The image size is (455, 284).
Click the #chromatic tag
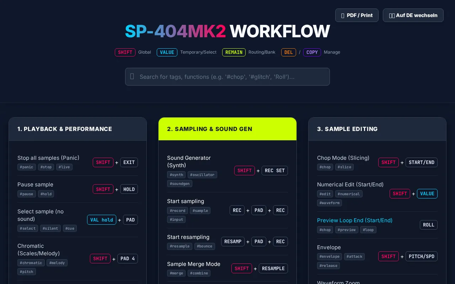click(x=31, y=263)
